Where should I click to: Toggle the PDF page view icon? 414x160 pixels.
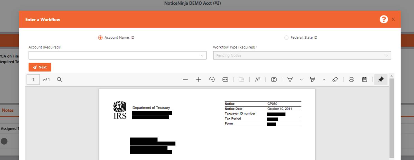pos(241,80)
